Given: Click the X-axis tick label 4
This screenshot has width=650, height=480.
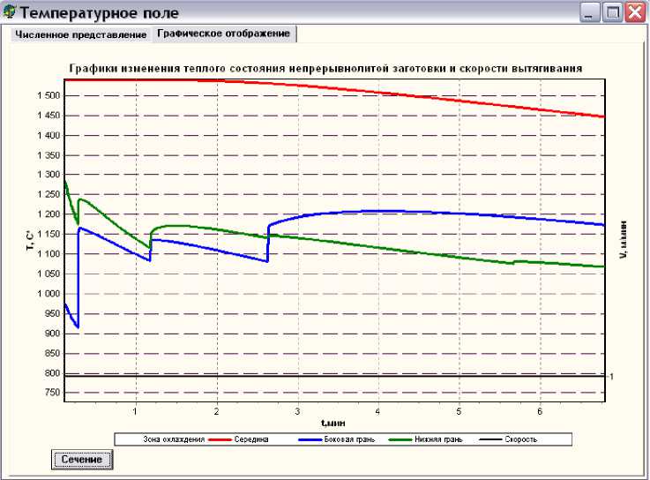Looking at the screenshot, I should coord(377,411).
